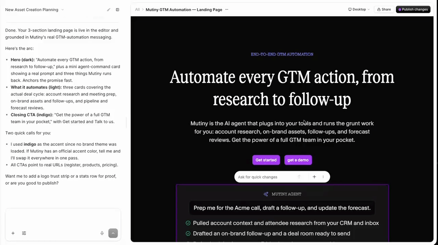Go to All in the breadcrumb
Screen dimensions: 438x245
[x=137, y=9]
